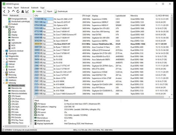Select Memória írás benchmark
The width and height of the screenshot is (176, 135).
(x=16, y=88)
